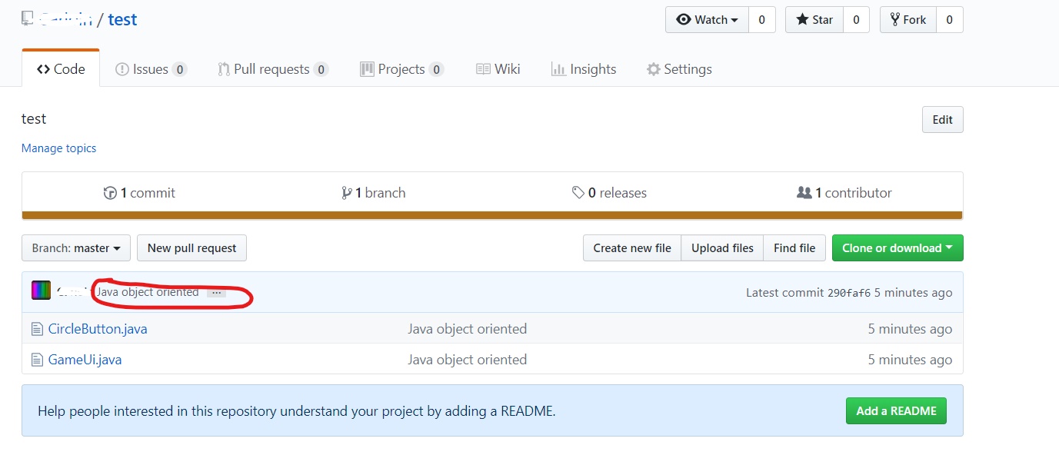Switch to the Issues tab

pyautogui.click(x=151, y=69)
